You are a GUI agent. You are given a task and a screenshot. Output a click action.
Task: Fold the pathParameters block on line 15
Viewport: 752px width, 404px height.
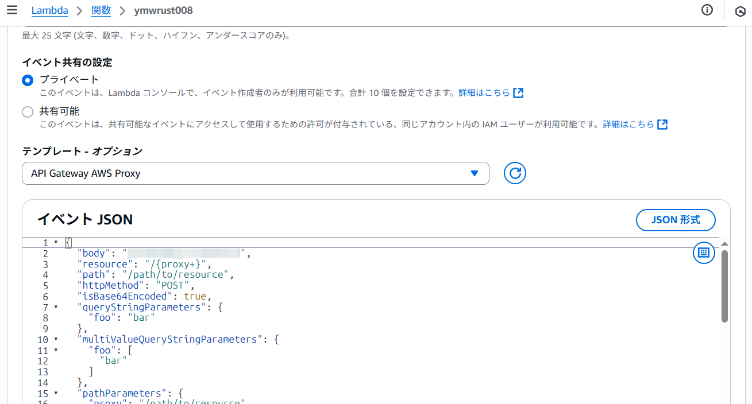[56, 393]
